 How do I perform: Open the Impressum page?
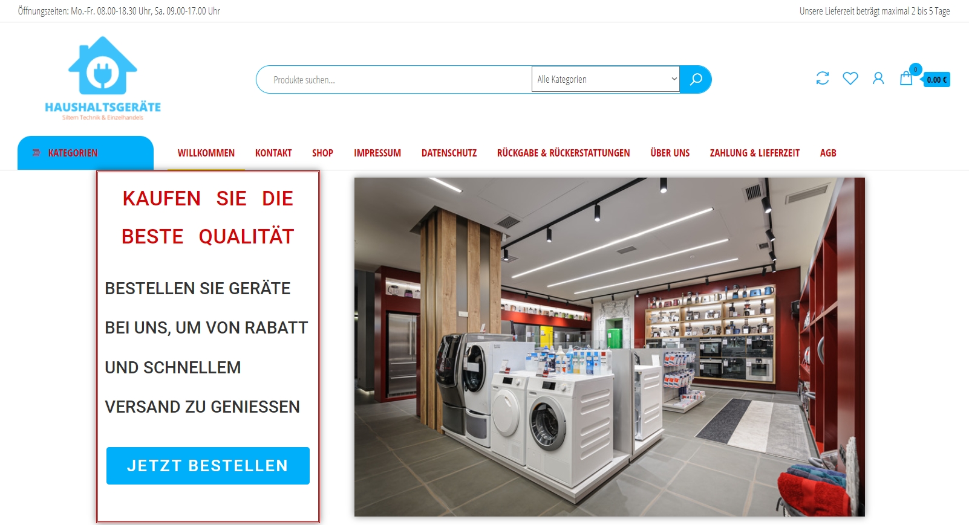[x=377, y=153]
